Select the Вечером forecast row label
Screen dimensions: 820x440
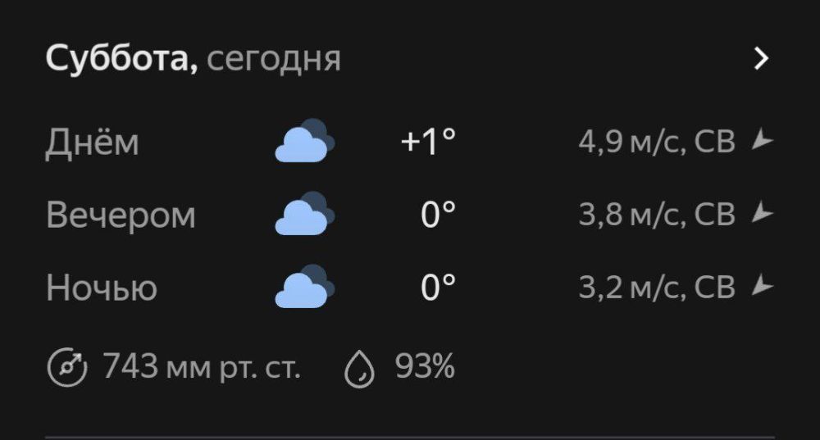click(x=121, y=215)
